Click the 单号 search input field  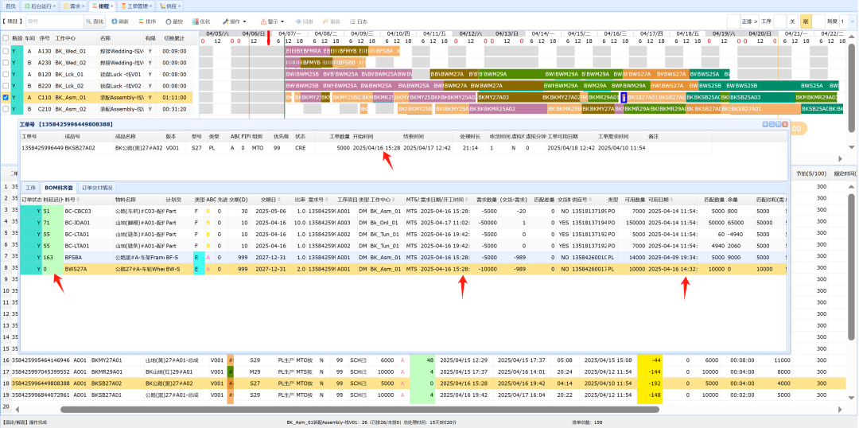54,21
